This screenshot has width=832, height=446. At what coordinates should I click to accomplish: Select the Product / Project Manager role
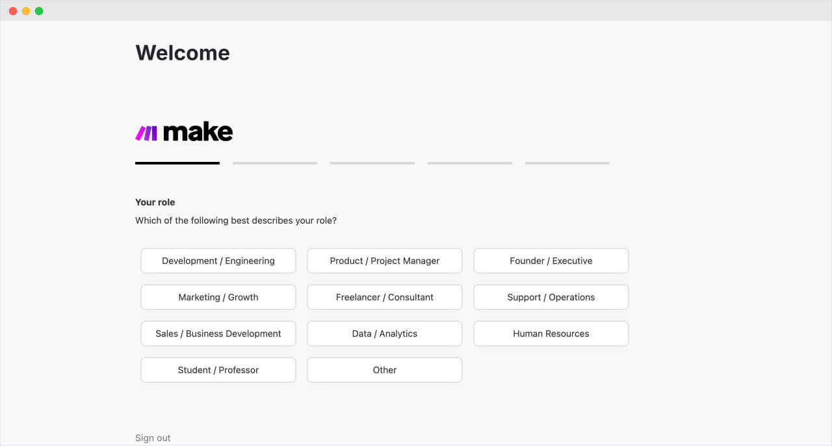point(384,260)
